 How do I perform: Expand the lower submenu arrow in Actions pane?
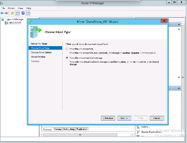[x=179, y=77]
